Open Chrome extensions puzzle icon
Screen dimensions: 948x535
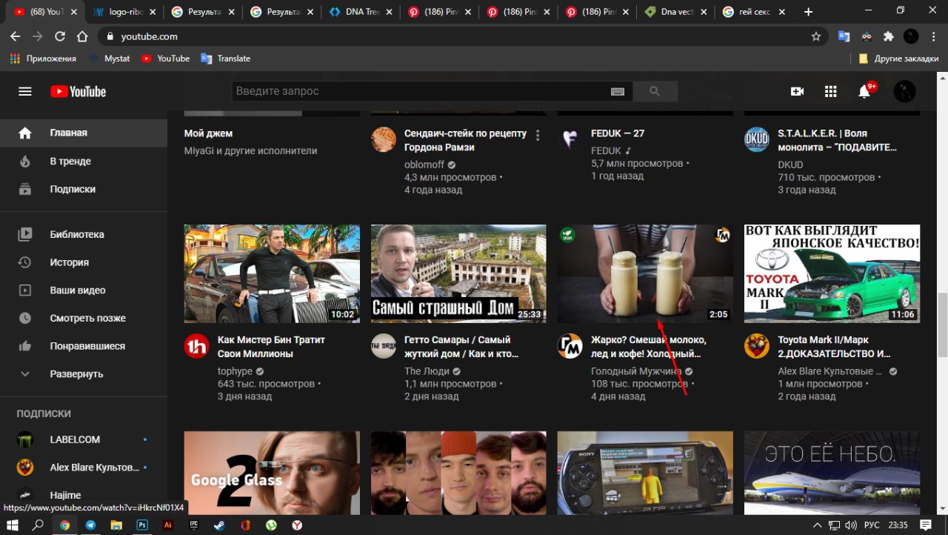coord(889,36)
